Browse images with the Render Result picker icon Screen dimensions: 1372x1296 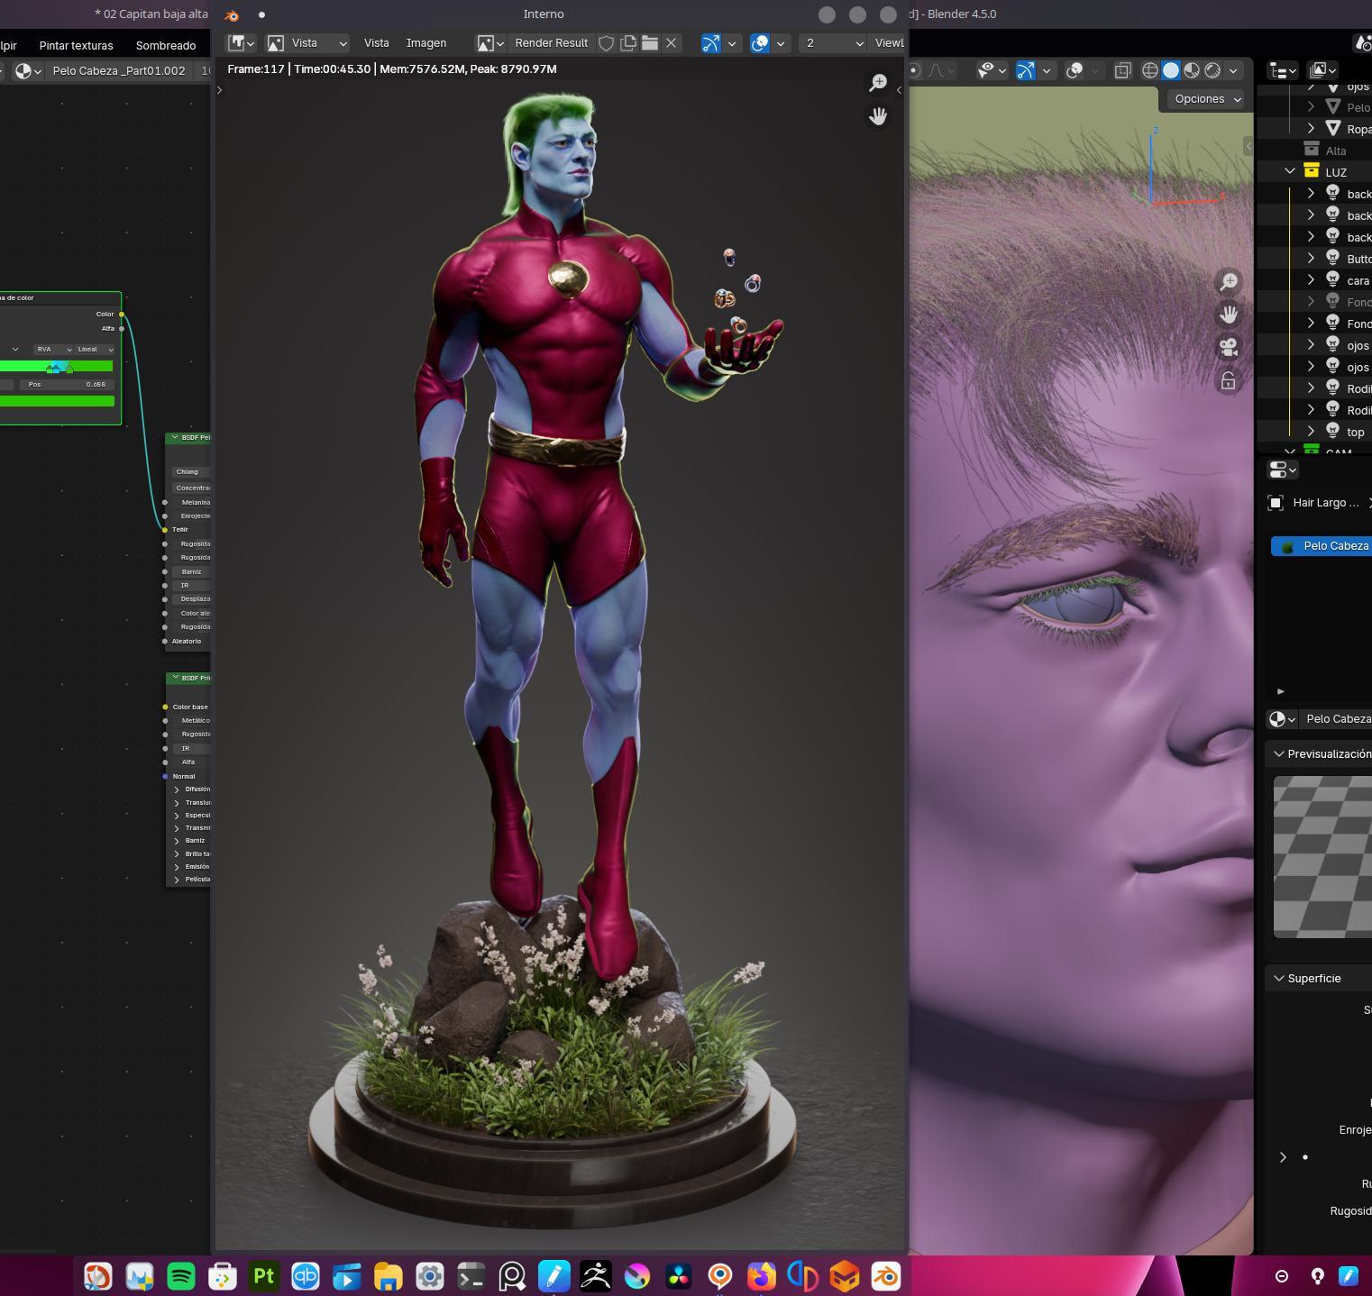click(x=489, y=42)
